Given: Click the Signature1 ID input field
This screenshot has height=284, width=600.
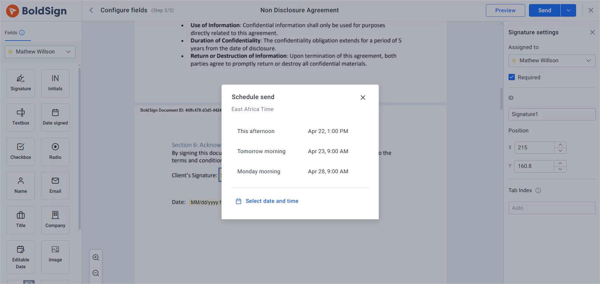Looking at the screenshot, I should tap(552, 114).
